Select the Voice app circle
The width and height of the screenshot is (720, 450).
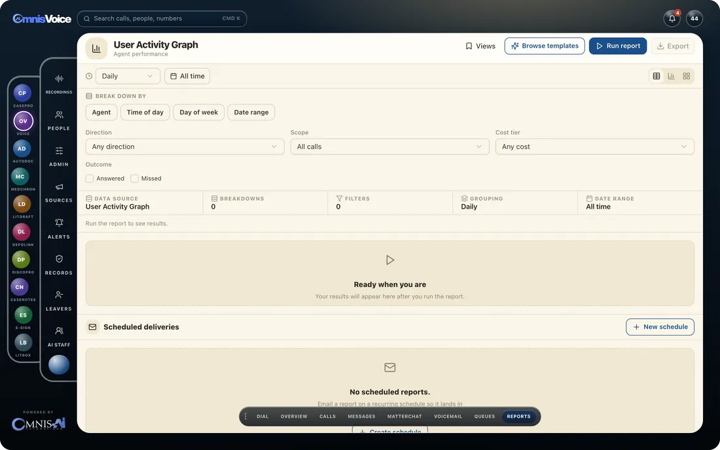coord(23,121)
